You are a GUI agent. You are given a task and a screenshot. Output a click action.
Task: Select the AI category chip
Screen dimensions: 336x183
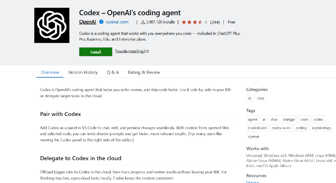click(250, 98)
